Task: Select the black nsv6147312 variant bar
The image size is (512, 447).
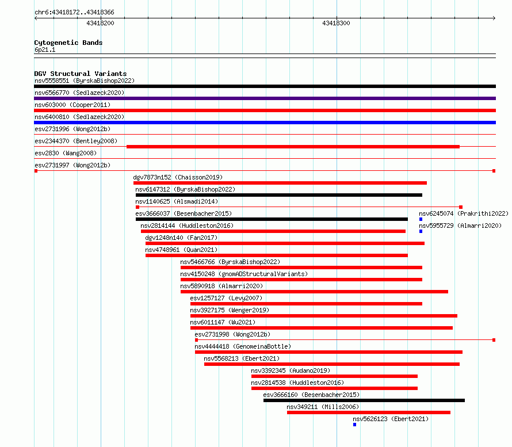Action: click(279, 195)
